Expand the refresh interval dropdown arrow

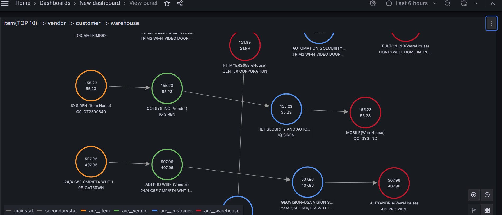coord(477,3)
